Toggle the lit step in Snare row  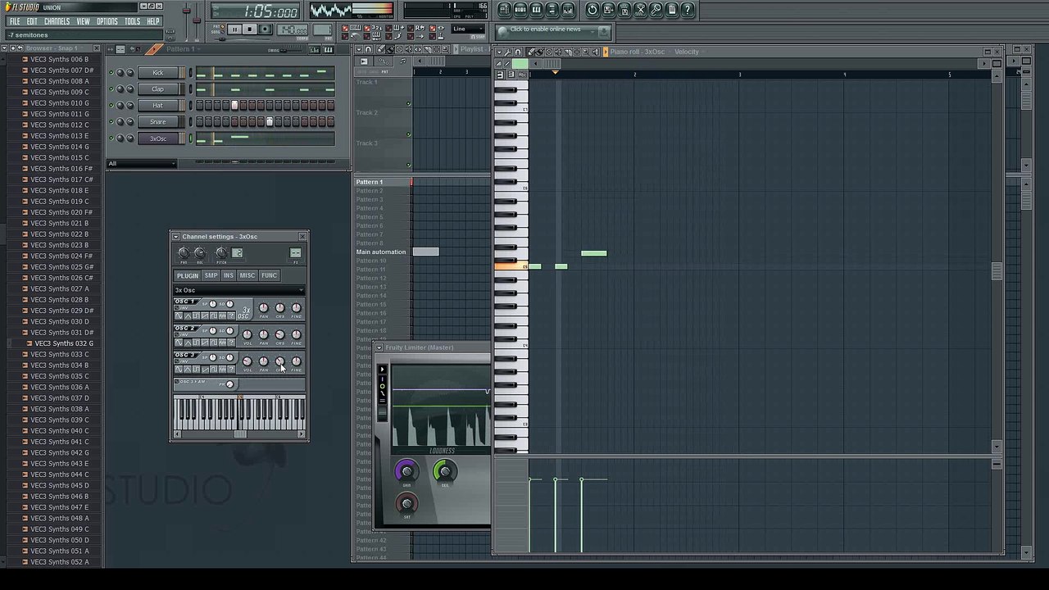[270, 121]
